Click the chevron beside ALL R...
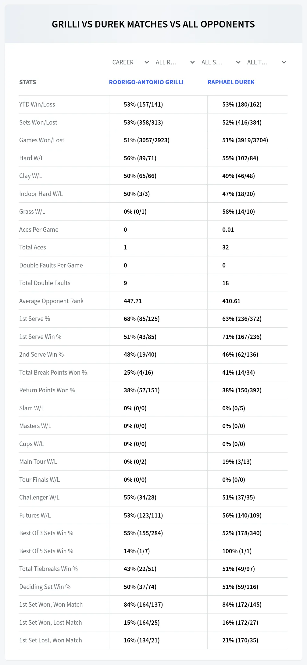This screenshot has width=307, height=665. [192, 62]
